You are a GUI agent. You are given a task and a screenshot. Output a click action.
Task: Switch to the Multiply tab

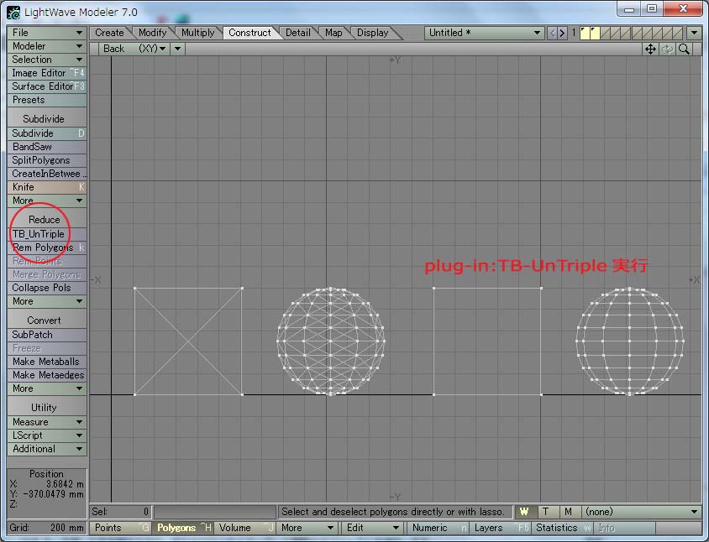[x=197, y=33]
